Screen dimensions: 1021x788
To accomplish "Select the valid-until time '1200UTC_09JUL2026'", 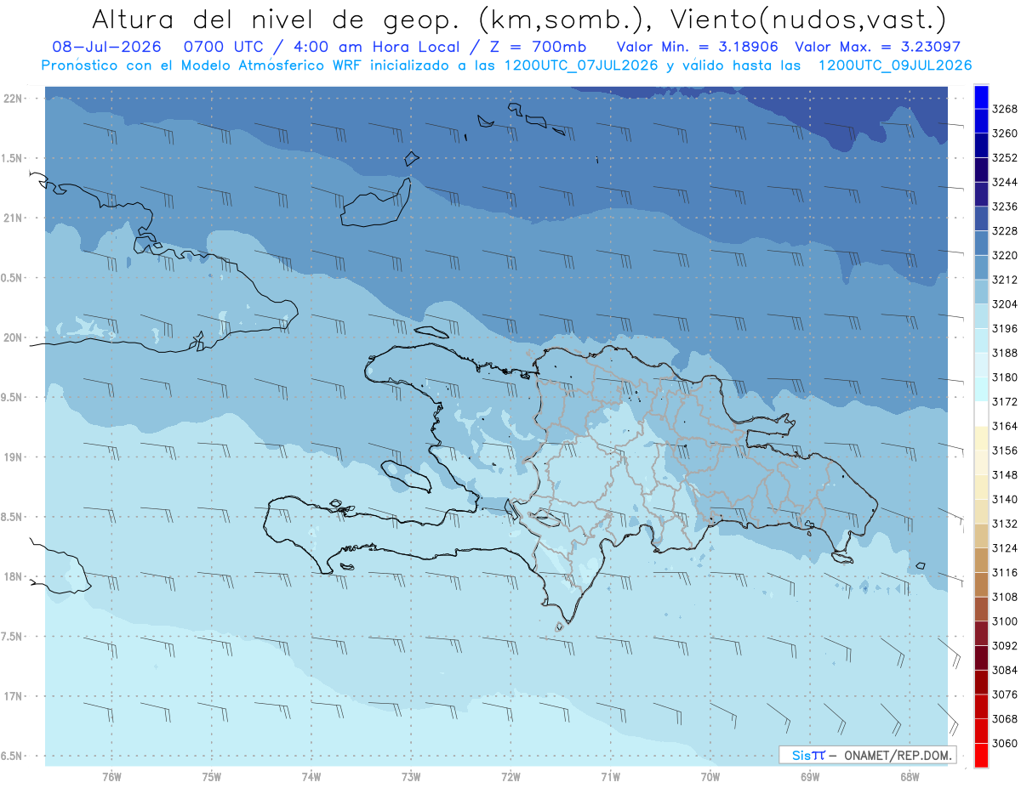I will pyautogui.click(x=895, y=65).
